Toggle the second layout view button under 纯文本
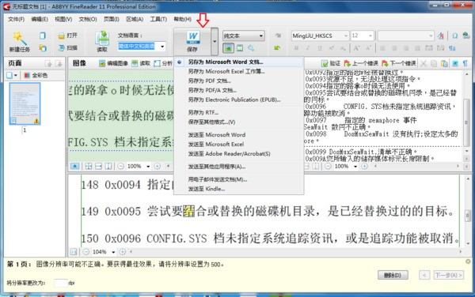 [x=240, y=47]
